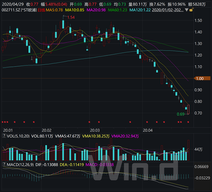Click the DEA:-0.11419 value
Screen dimensions: 212x192
point(72,164)
